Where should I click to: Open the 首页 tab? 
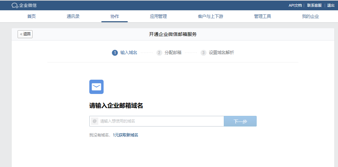pyautogui.click(x=32, y=16)
